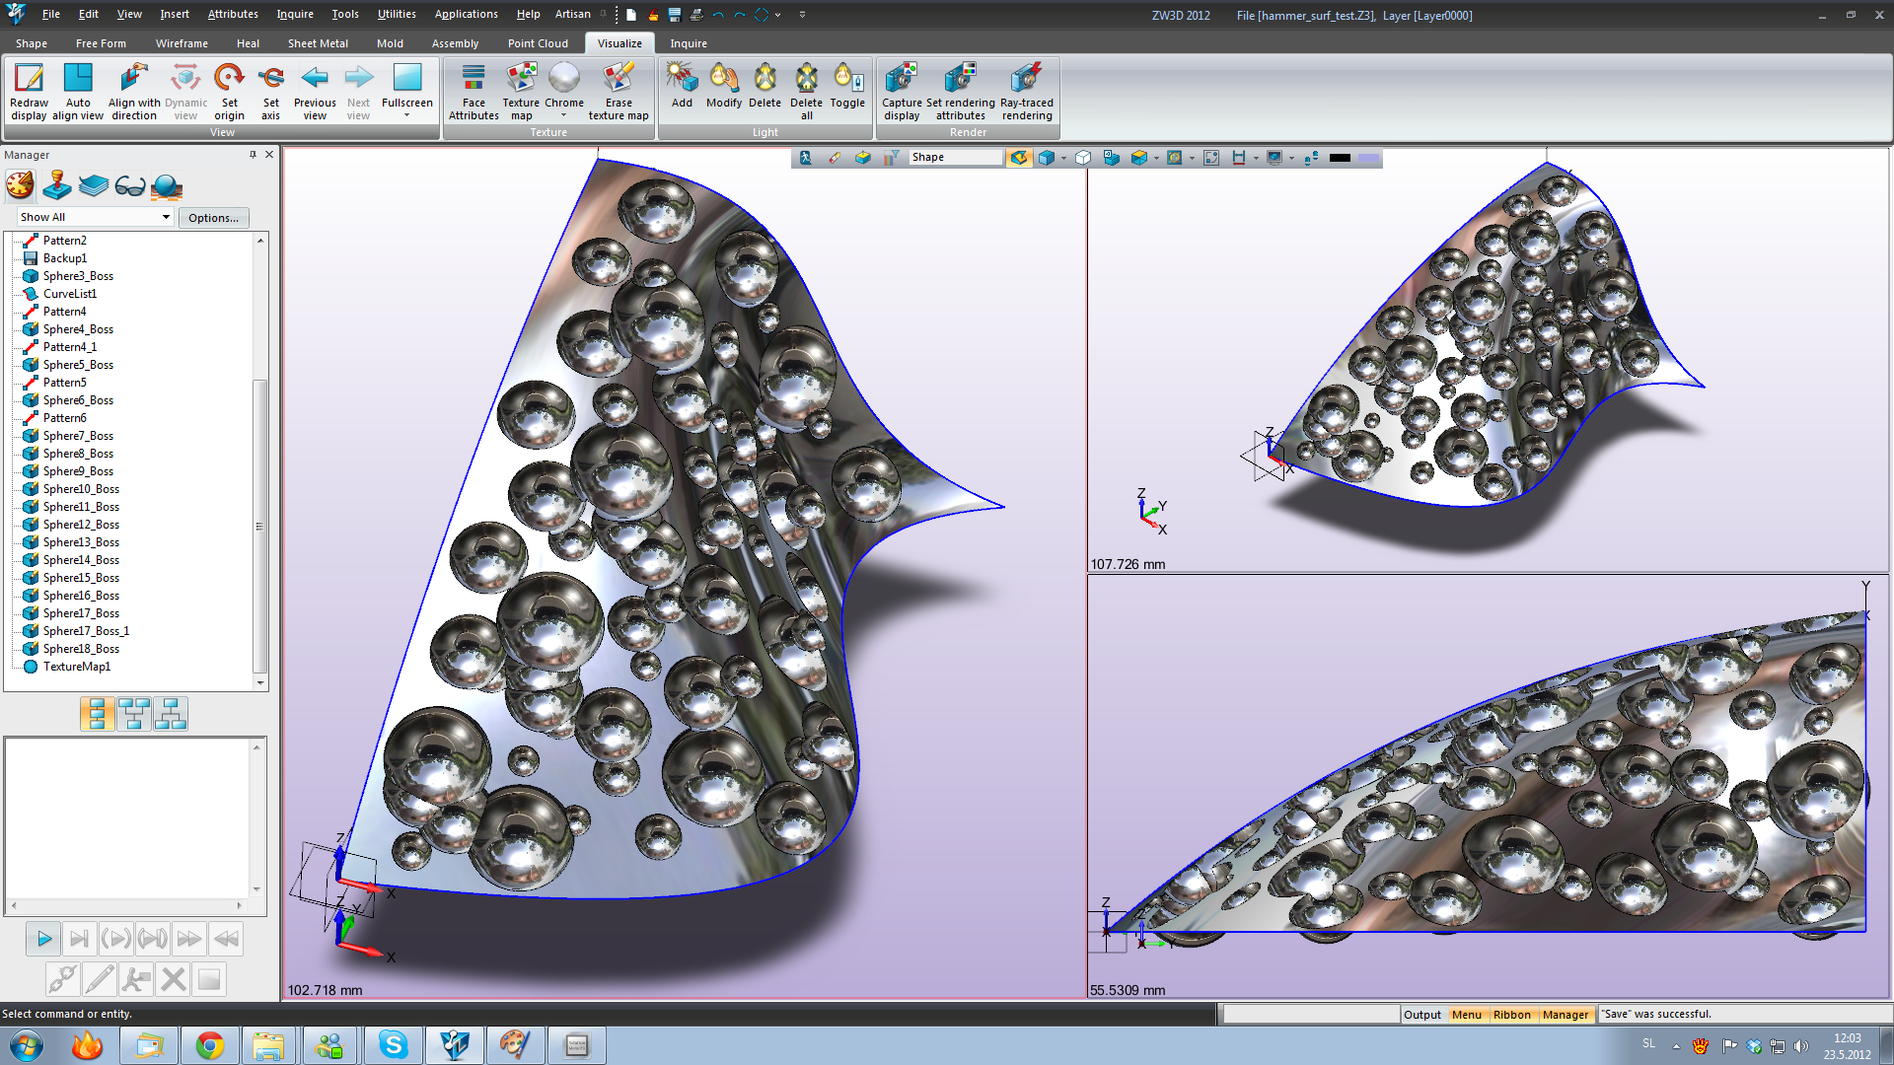Expand the Chrome texture dropdown arrow
1894x1065 pixels.
564,115
